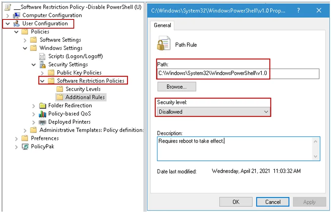Click the Scripts (Logon/Logoff) icon

click(42, 56)
